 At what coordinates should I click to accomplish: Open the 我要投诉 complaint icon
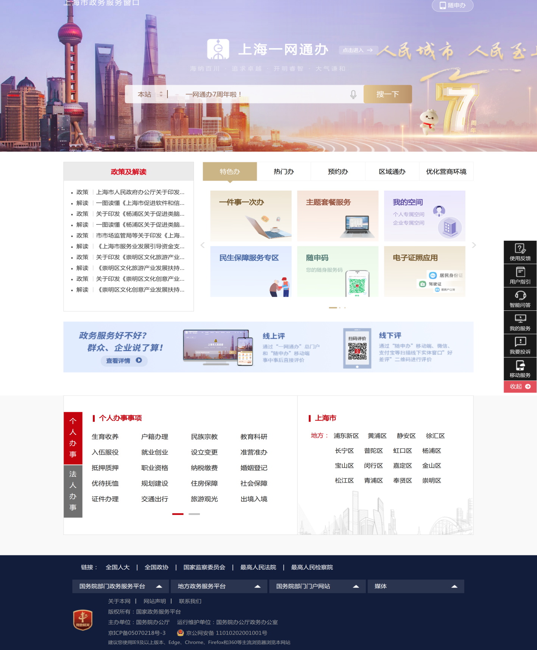point(520,346)
